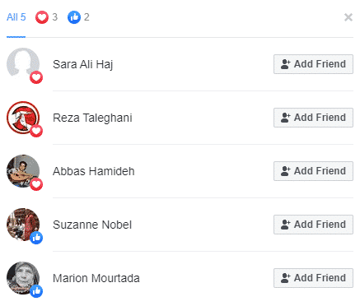The height and width of the screenshot is (306, 360).
Task: Click Marion Mourtada's profile photo
Action: click(23, 278)
